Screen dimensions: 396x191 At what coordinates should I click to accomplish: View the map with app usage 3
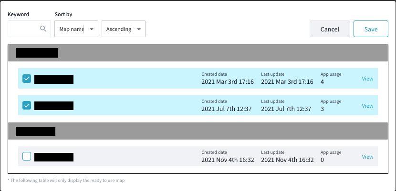(x=367, y=106)
